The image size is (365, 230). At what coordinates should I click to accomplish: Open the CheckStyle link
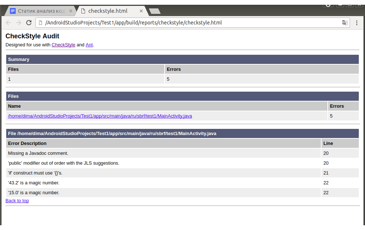click(63, 45)
